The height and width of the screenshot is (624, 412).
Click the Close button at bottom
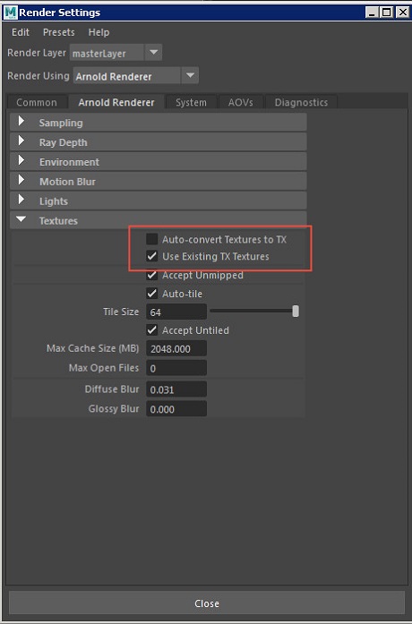tap(207, 603)
